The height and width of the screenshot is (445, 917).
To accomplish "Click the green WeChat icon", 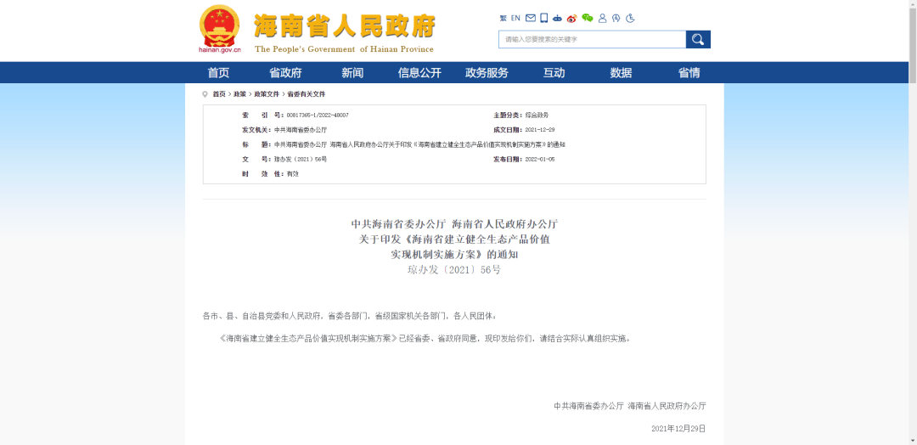I will 587,18.
